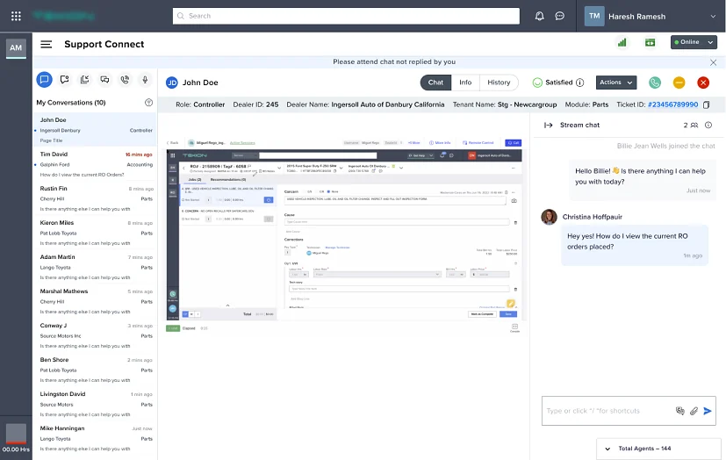726x460 pixels.
Task: Open the hamburger menu beside Support Connect
Action: click(x=46, y=45)
